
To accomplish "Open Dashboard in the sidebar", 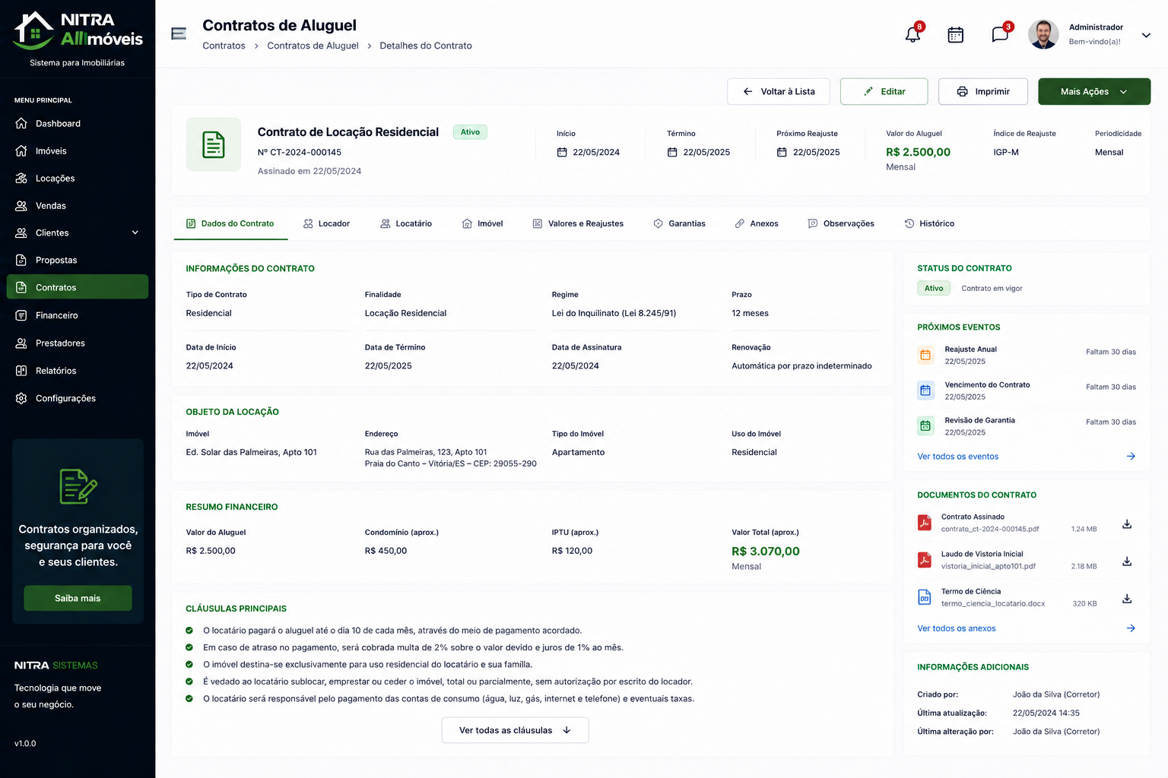I will coord(78,123).
